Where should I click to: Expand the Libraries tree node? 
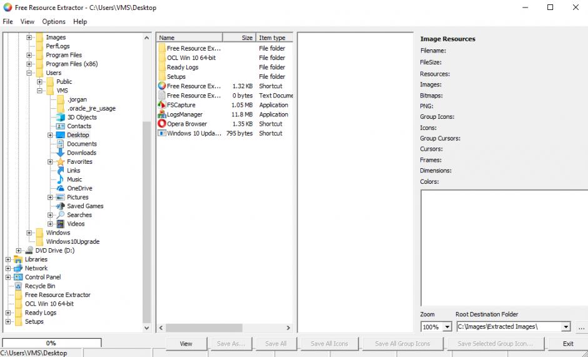point(8,259)
